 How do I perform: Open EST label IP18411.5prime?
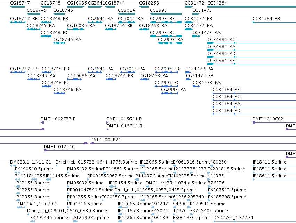(269, 162)
